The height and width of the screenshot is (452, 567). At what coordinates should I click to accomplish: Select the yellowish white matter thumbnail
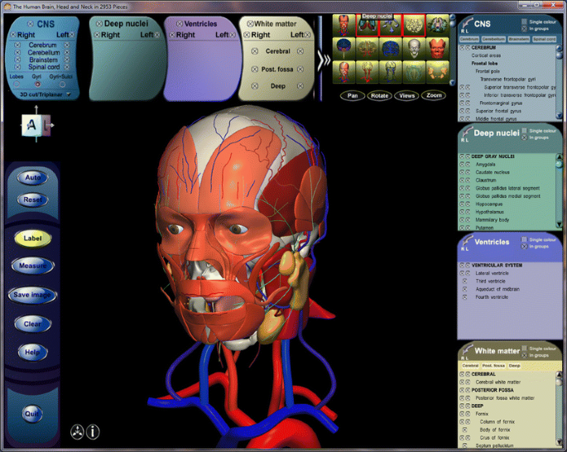point(414,26)
